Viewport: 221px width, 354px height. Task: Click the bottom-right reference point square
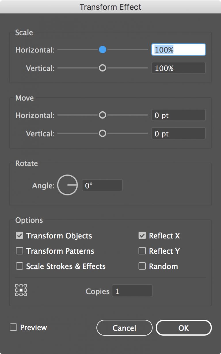(25, 294)
